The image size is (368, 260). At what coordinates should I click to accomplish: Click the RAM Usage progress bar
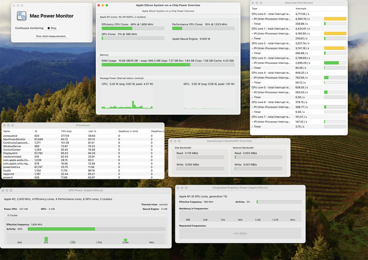pos(168,65)
